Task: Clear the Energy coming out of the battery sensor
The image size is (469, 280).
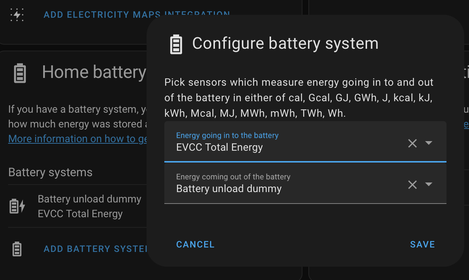Action: [x=412, y=185]
